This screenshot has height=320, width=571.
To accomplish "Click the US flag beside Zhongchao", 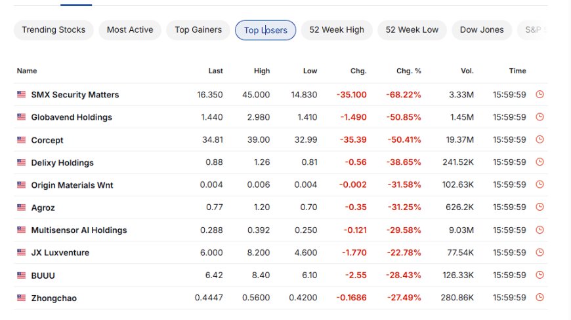I will (x=22, y=298).
